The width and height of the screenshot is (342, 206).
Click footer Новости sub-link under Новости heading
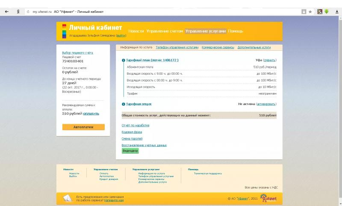point(74,174)
